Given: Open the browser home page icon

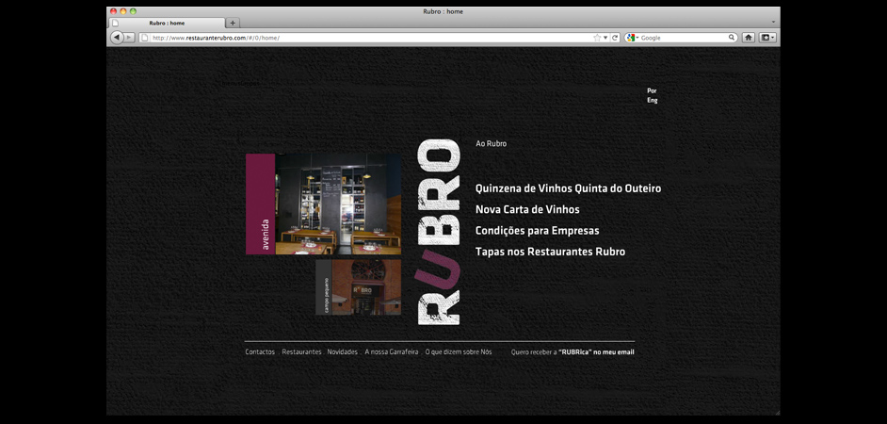Looking at the screenshot, I should (748, 38).
